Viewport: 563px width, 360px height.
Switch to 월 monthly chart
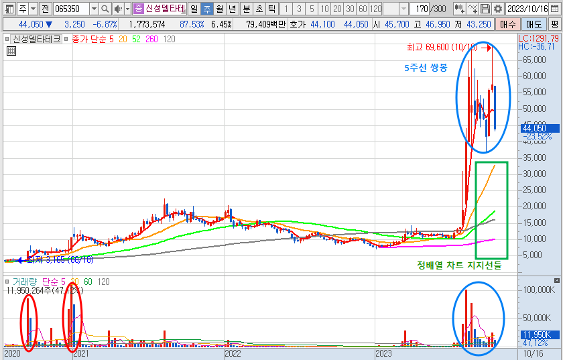220,9
